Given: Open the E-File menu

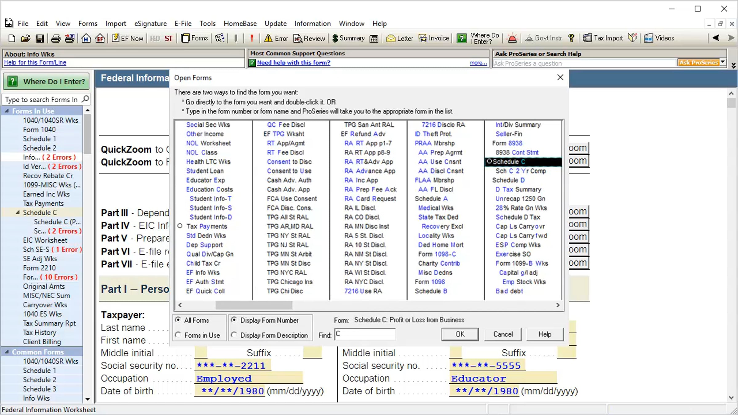Looking at the screenshot, I should tap(183, 23).
